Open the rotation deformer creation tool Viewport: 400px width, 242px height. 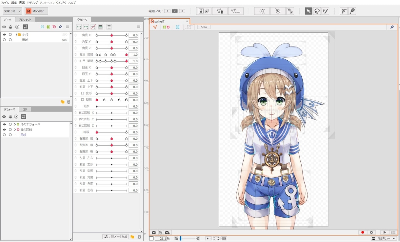point(278,11)
